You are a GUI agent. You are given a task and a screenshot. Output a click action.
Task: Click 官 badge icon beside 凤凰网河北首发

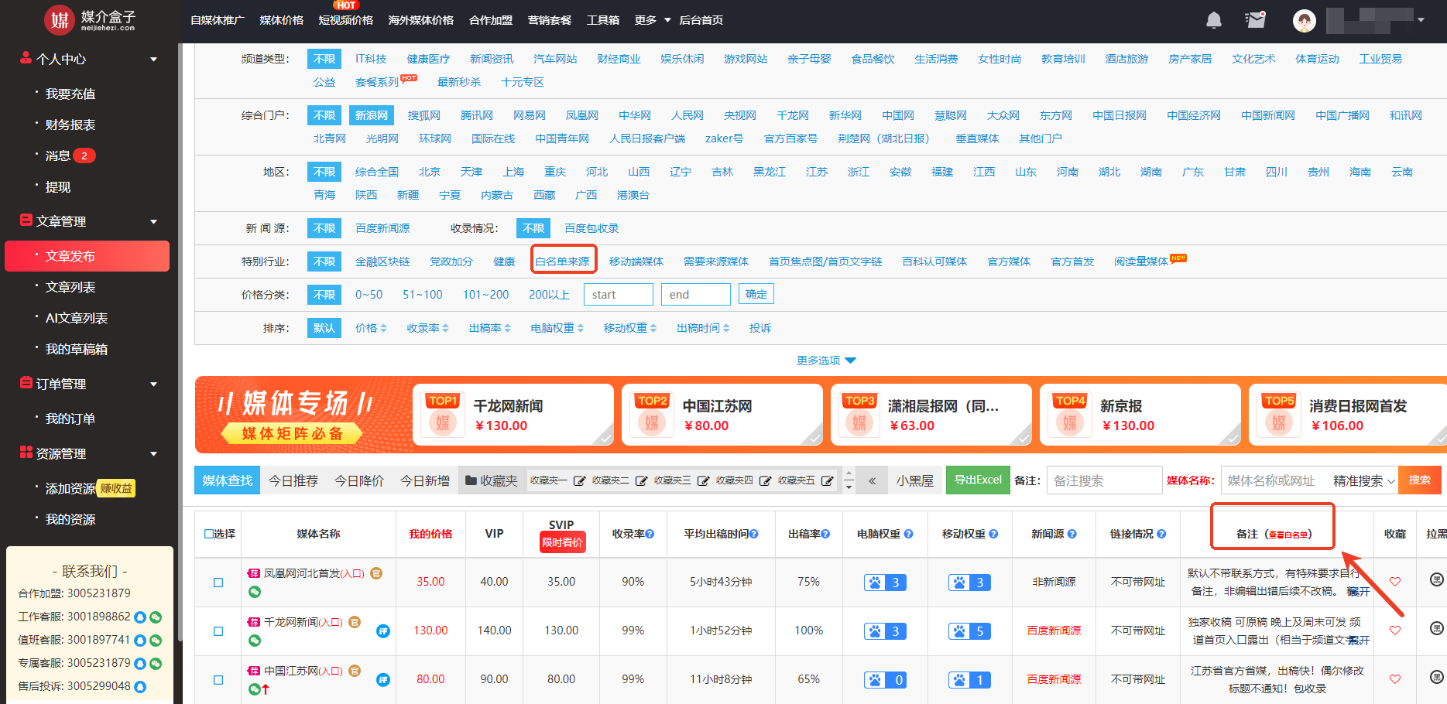(376, 573)
